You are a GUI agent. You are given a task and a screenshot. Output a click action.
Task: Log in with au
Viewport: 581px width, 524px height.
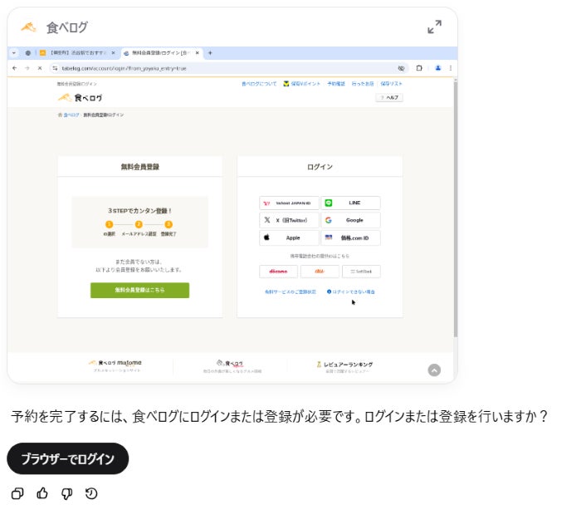(320, 272)
